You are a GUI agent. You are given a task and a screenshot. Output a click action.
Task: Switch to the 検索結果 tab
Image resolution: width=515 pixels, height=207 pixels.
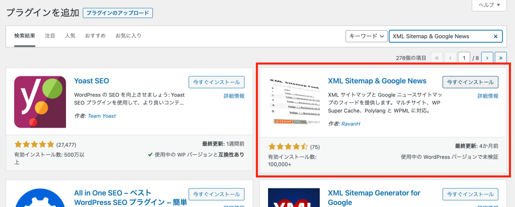[25, 36]
